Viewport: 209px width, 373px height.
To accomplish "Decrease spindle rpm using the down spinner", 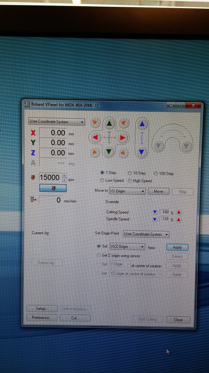I will click(64, 180).
